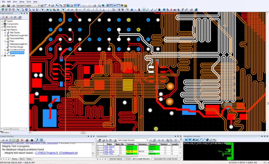Open the layer selection dropdown showing Layer 3 signal
This screenshot has height=164, width=269.
pos(39,6)
